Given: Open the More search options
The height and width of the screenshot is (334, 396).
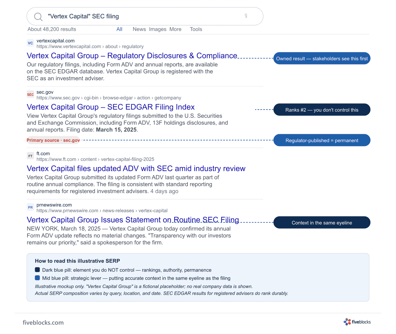Looking at the screenshot, I should coord(175,29).
